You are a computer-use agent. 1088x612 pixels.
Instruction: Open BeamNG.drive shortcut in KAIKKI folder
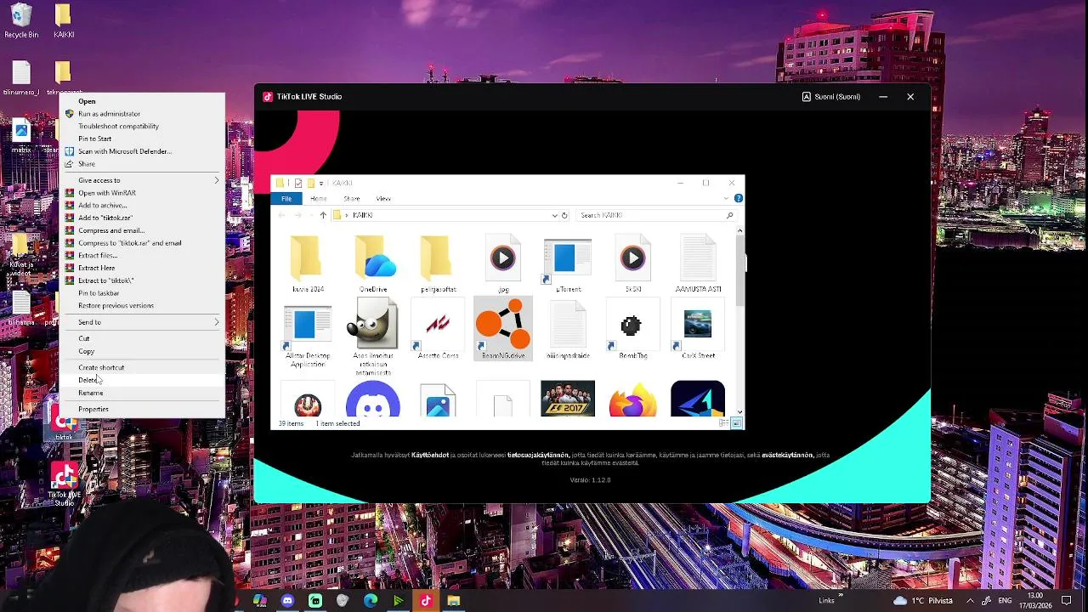click(x=503, y=328)
